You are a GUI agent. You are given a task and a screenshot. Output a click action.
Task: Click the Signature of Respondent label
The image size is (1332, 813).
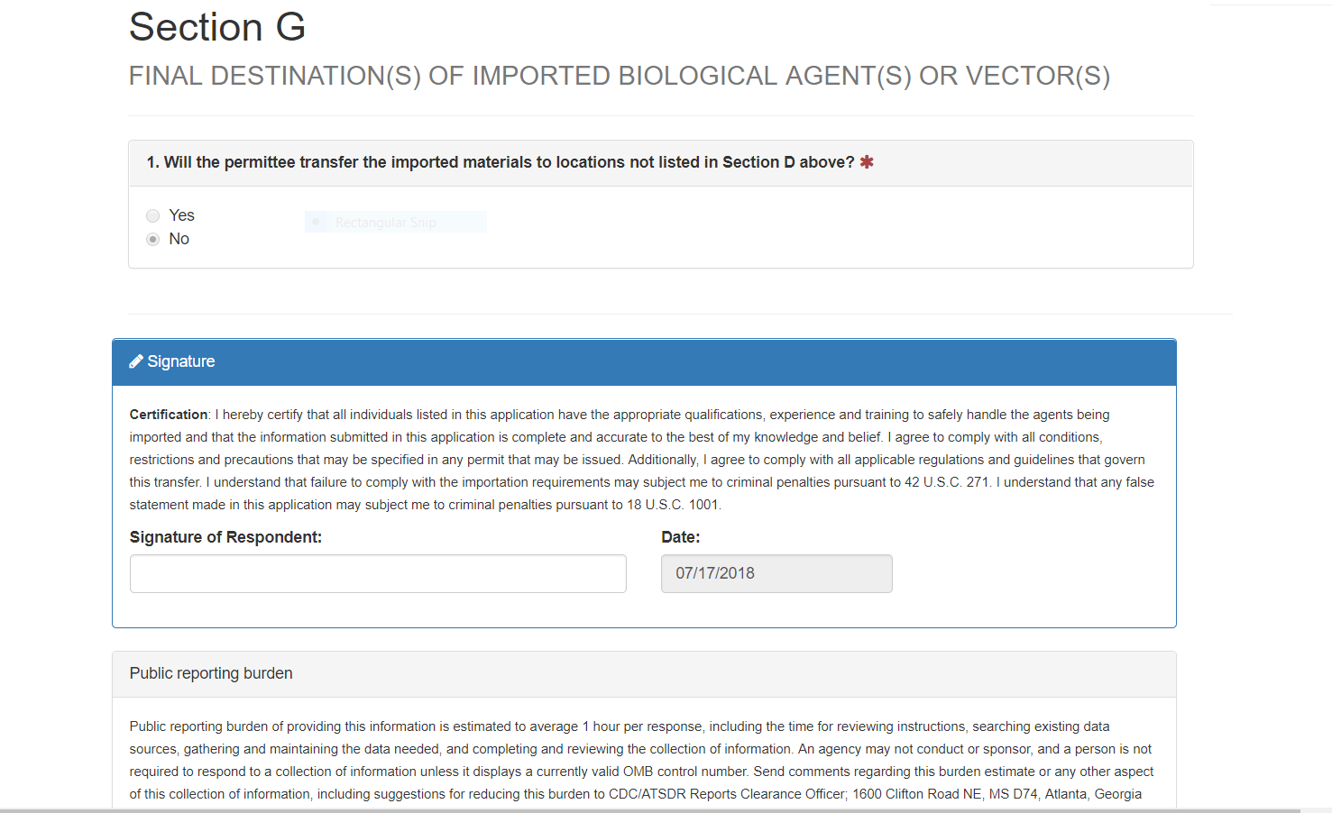tap(225, 537)
